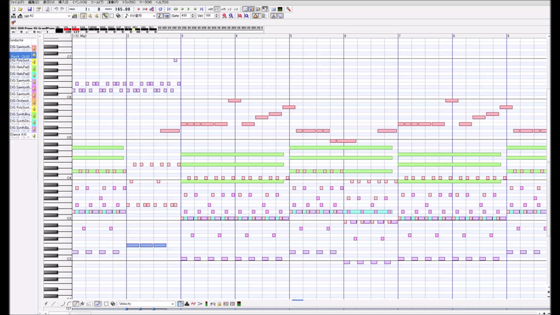The height and width of the screenshot is (315, 560).
Task: Open the ツール (Tools) menu
Action: pyautogui.click(x=97, y=2)
